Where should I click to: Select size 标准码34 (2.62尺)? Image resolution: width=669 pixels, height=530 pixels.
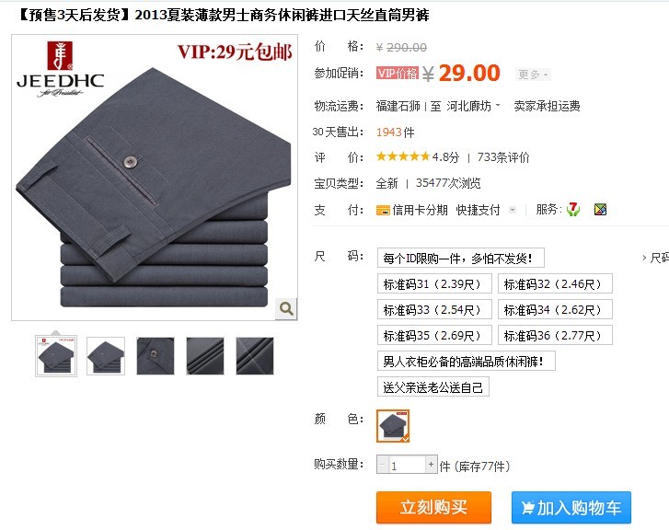point(555,309)
